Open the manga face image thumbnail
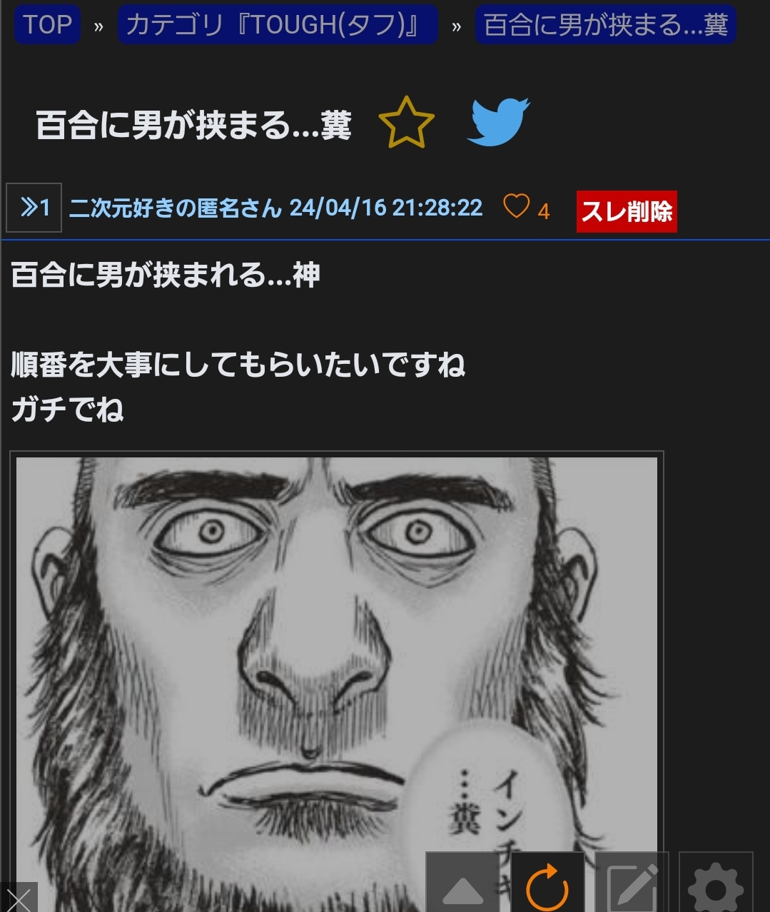This screenshot has width=770, height=912. coord(337,682)
